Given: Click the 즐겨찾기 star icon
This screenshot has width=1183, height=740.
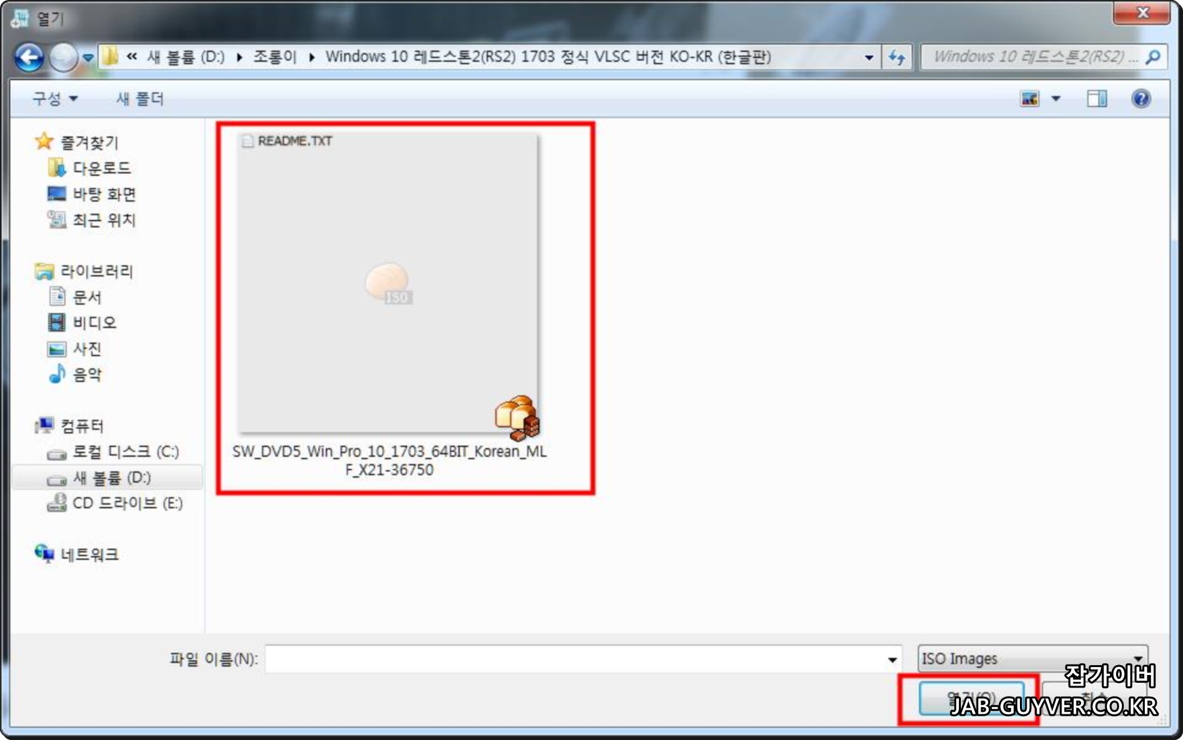Looking at the screenshot, I should (x=44, y=141).
